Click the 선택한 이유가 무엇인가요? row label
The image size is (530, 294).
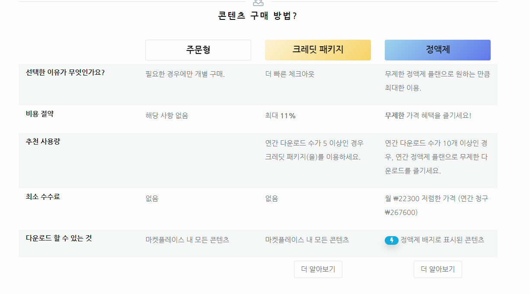coord(65,72)
